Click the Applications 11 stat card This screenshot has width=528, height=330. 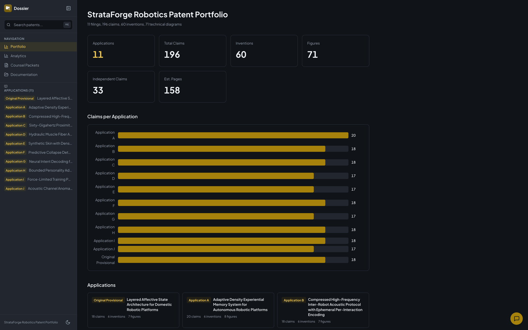click(121, 51)
